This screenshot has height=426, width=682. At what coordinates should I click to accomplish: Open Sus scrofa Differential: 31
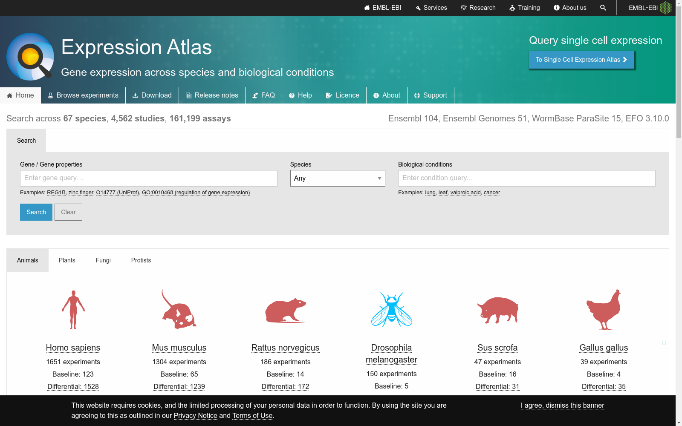[497, 386]
